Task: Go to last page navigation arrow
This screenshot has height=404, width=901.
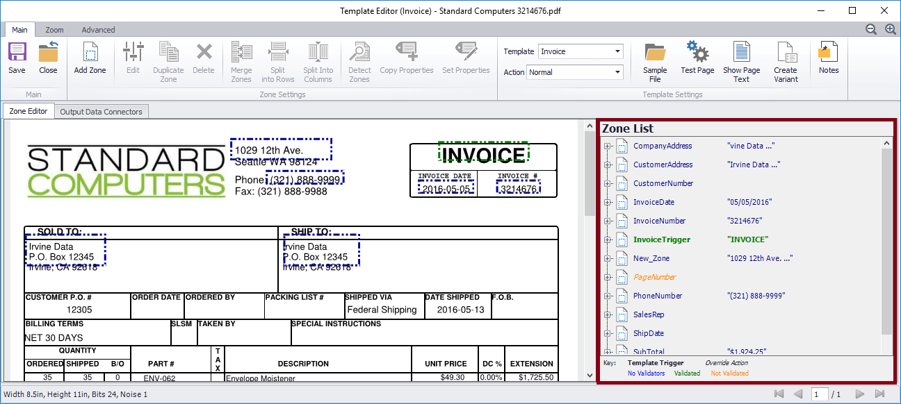Action: (879, 394)
